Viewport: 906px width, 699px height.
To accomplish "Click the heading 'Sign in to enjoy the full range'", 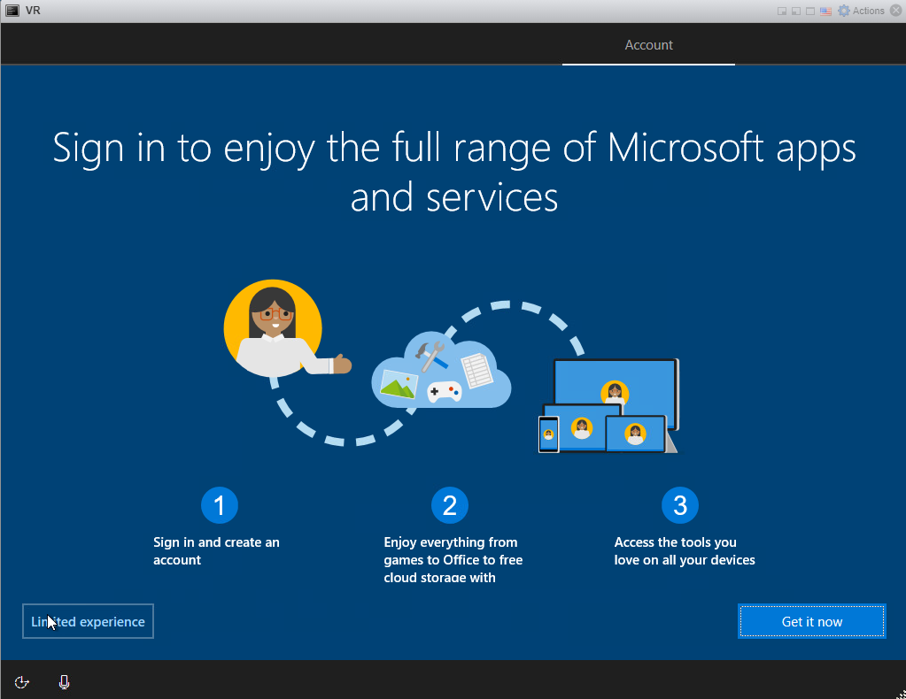I will point(454,172).
